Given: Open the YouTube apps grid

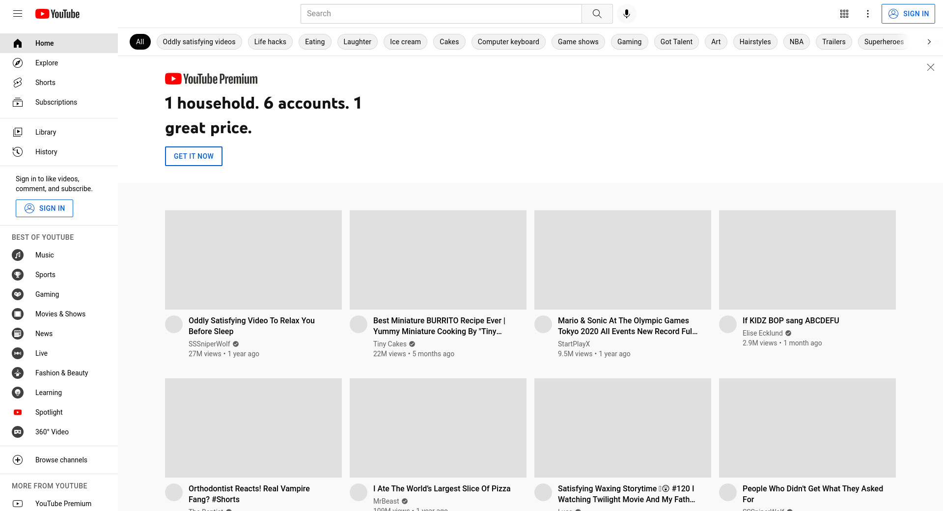Looking at the screenshot, I should 844,14.
